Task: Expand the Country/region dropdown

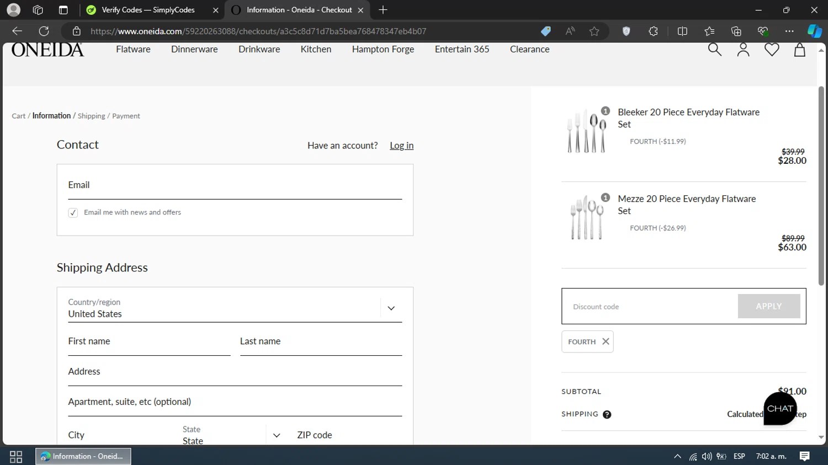Action: [x=391, y=308]
